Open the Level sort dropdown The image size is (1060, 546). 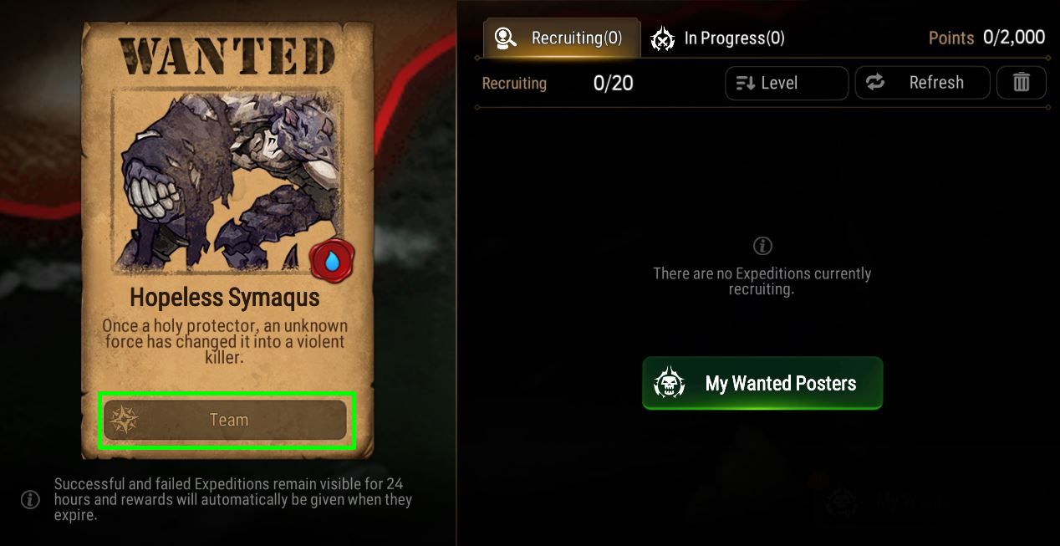pyautogui.click(x=787, y=83)
